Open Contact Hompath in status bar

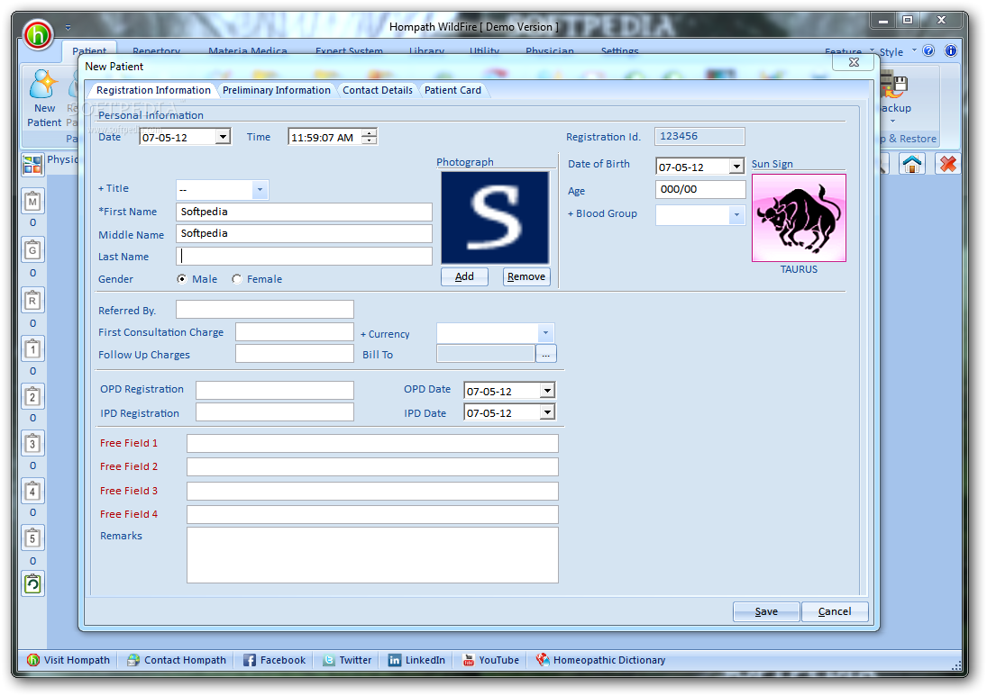click(x=177, y=659)
